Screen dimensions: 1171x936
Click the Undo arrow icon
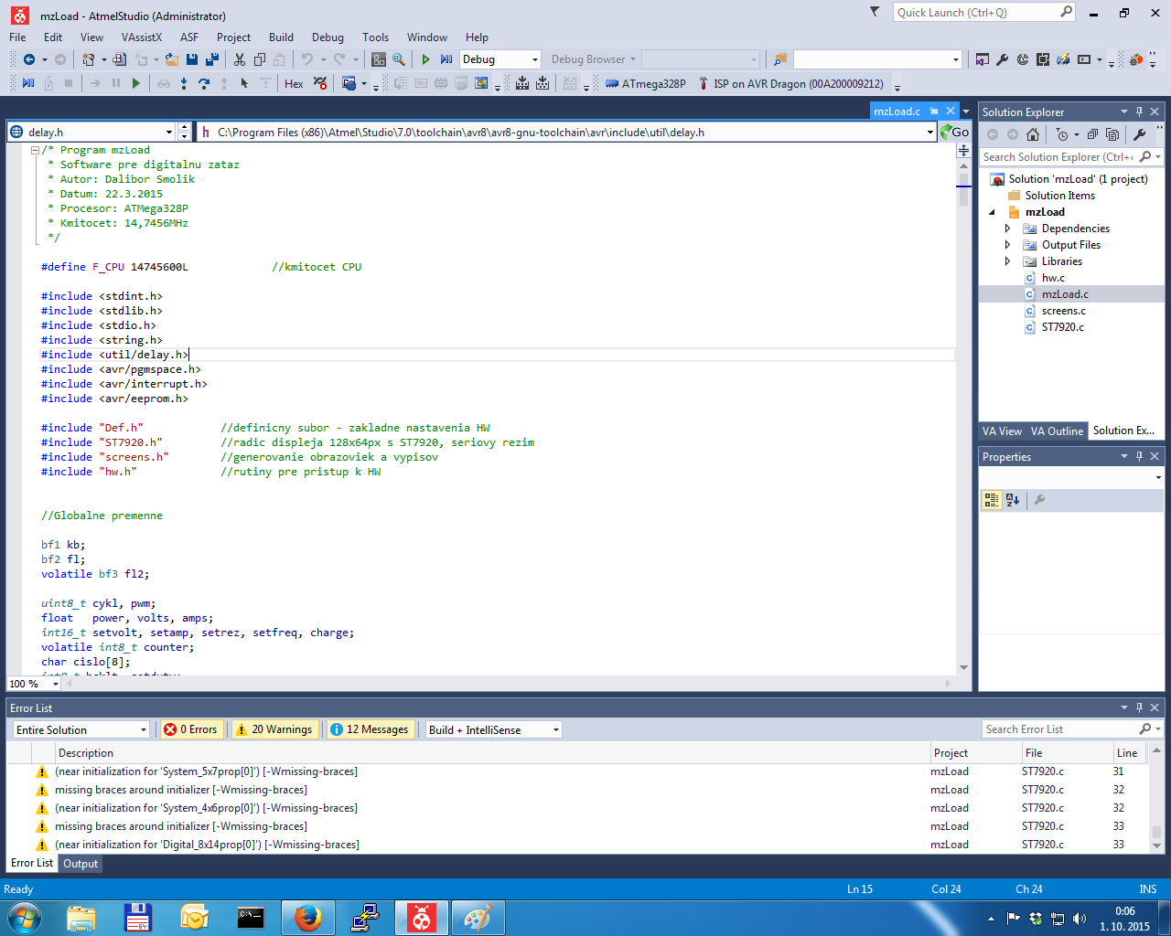pos(307,59)
